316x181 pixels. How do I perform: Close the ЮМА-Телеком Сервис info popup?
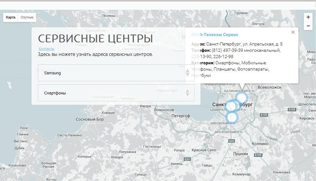click(293, 32)
